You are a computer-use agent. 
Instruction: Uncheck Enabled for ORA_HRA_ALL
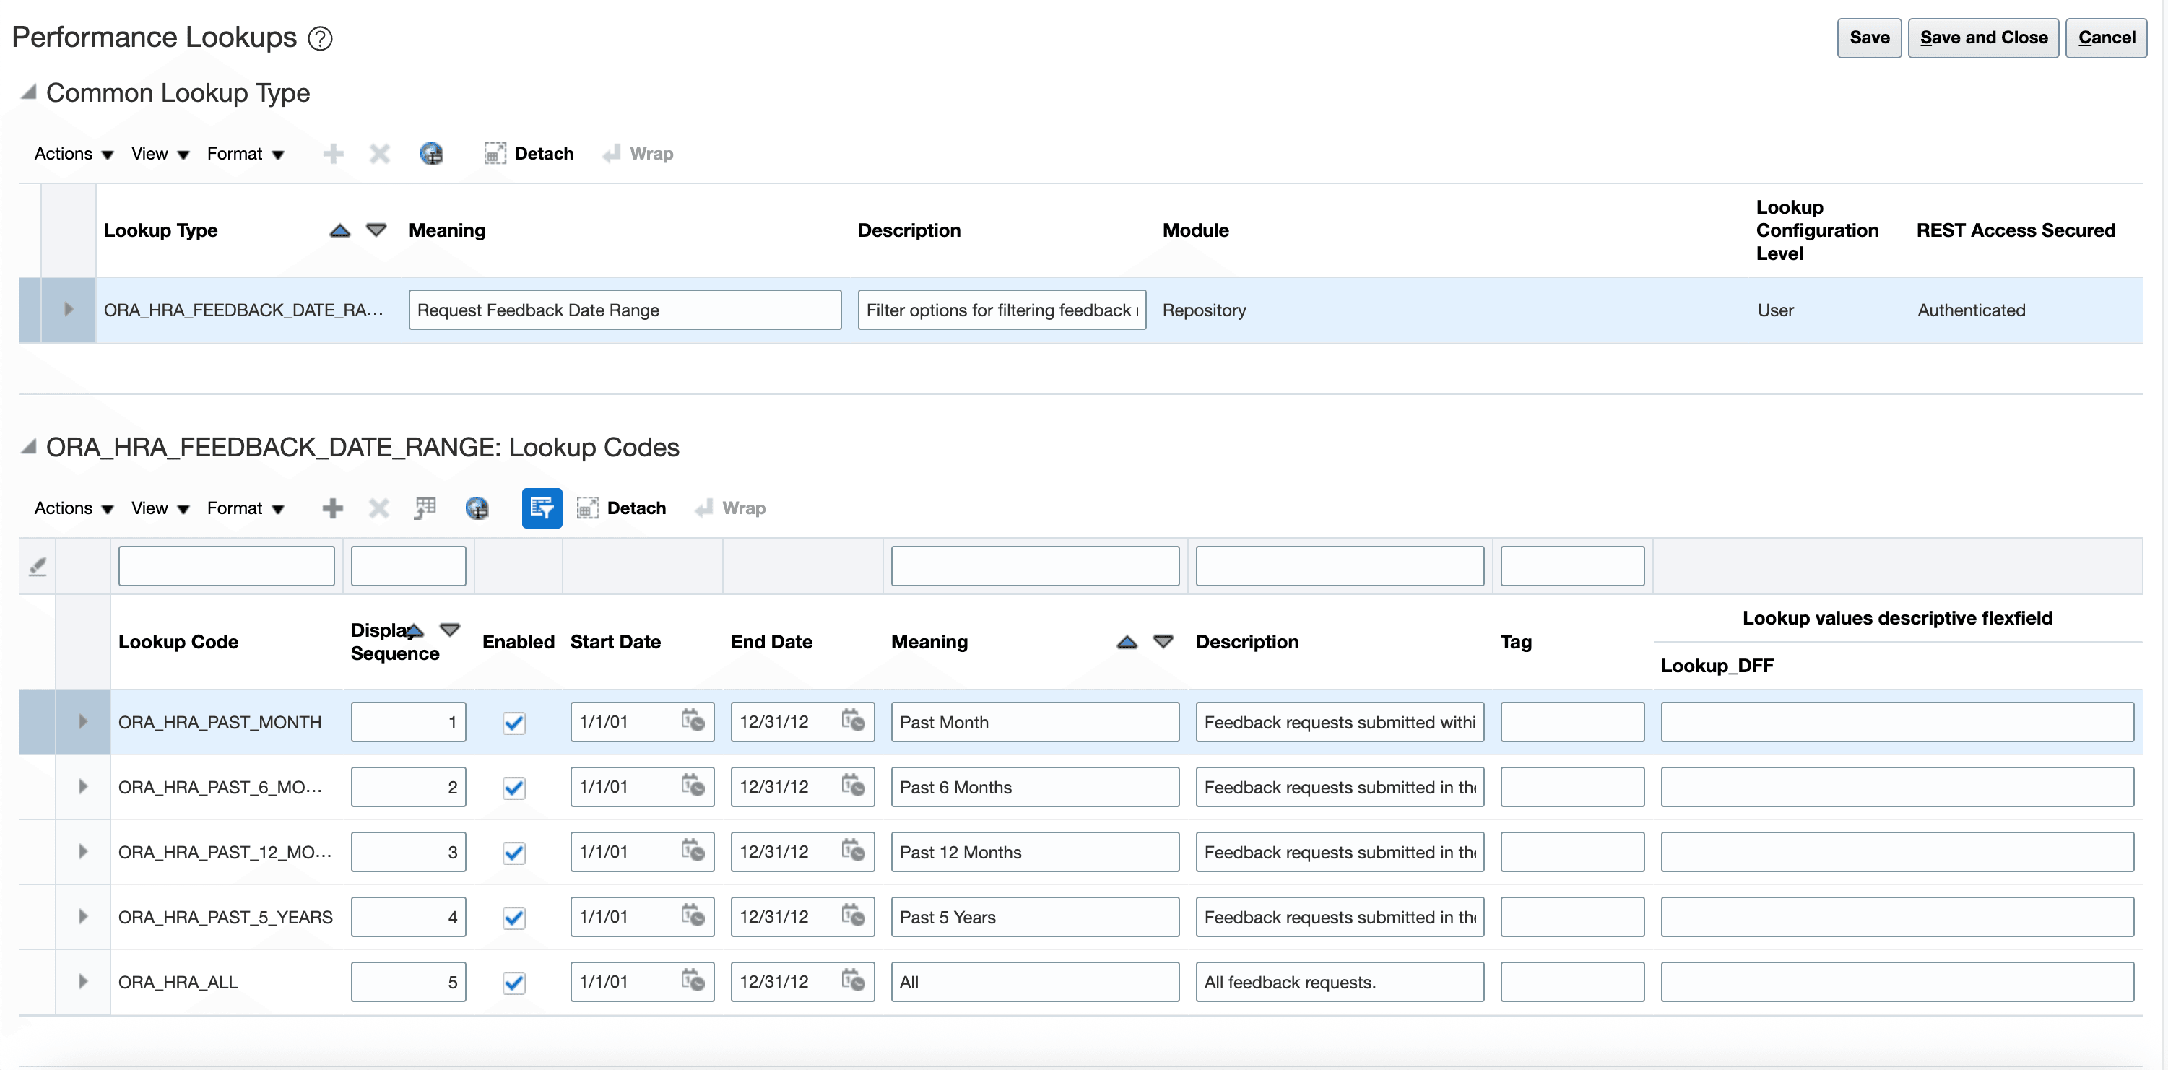[513, 982]
